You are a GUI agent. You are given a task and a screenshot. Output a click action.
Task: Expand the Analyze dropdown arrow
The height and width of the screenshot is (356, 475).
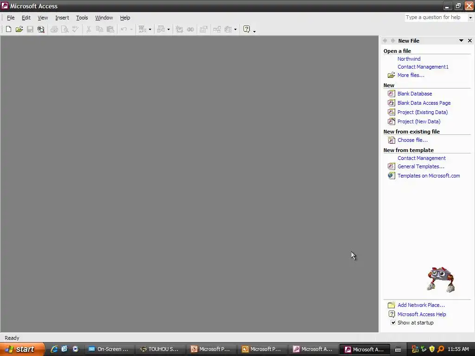pyautogui.click(x=168, y=29)
